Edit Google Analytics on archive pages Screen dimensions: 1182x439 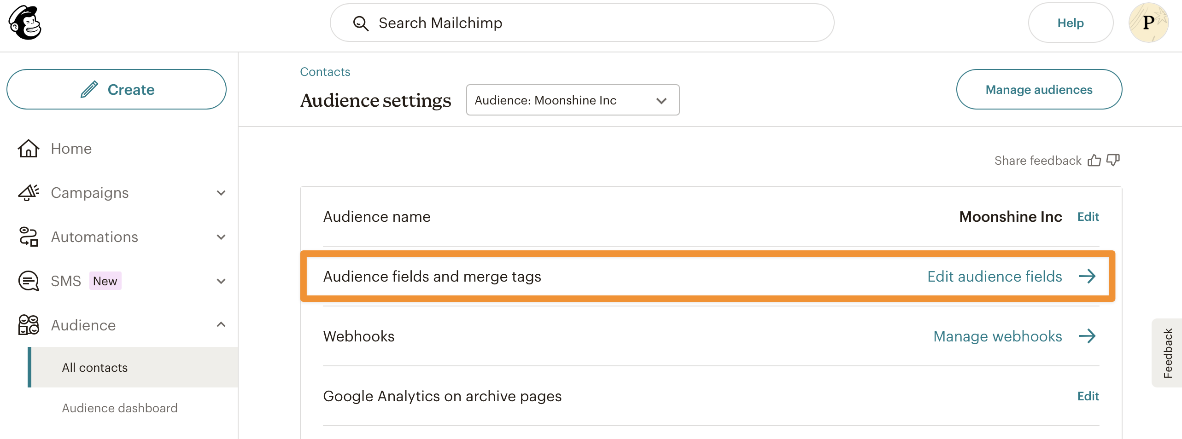[x=1088, y=396]
